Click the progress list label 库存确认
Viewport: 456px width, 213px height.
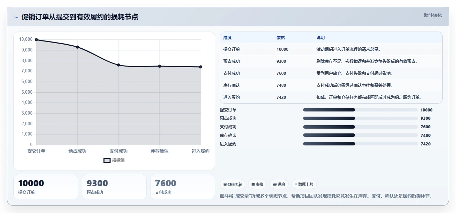pyautogui.click(x=228, y=135)
